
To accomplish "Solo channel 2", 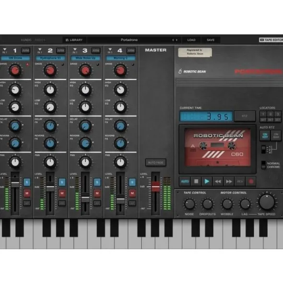I will point(62,182).
